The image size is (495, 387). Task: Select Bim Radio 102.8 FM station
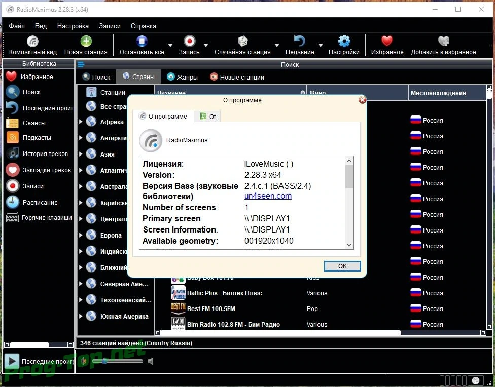pyautogui.click(x=233, y=324)
